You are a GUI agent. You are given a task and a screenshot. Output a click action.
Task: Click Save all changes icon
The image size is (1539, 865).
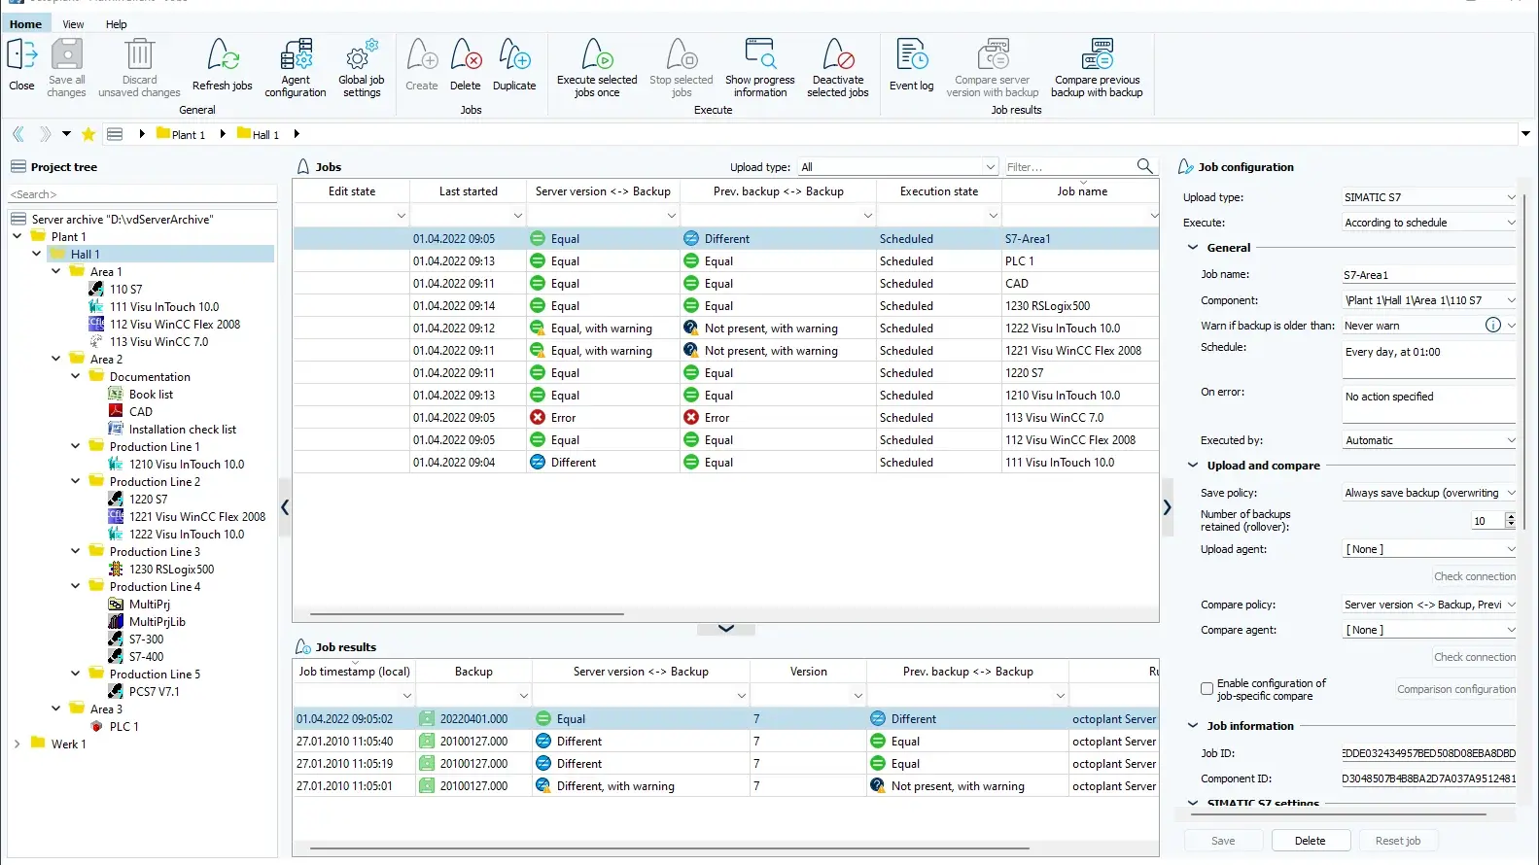click(x=66, y=68)
